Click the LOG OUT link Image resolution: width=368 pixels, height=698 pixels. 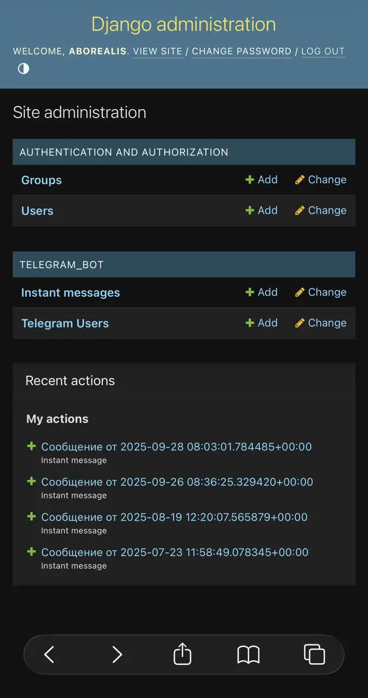323,51
